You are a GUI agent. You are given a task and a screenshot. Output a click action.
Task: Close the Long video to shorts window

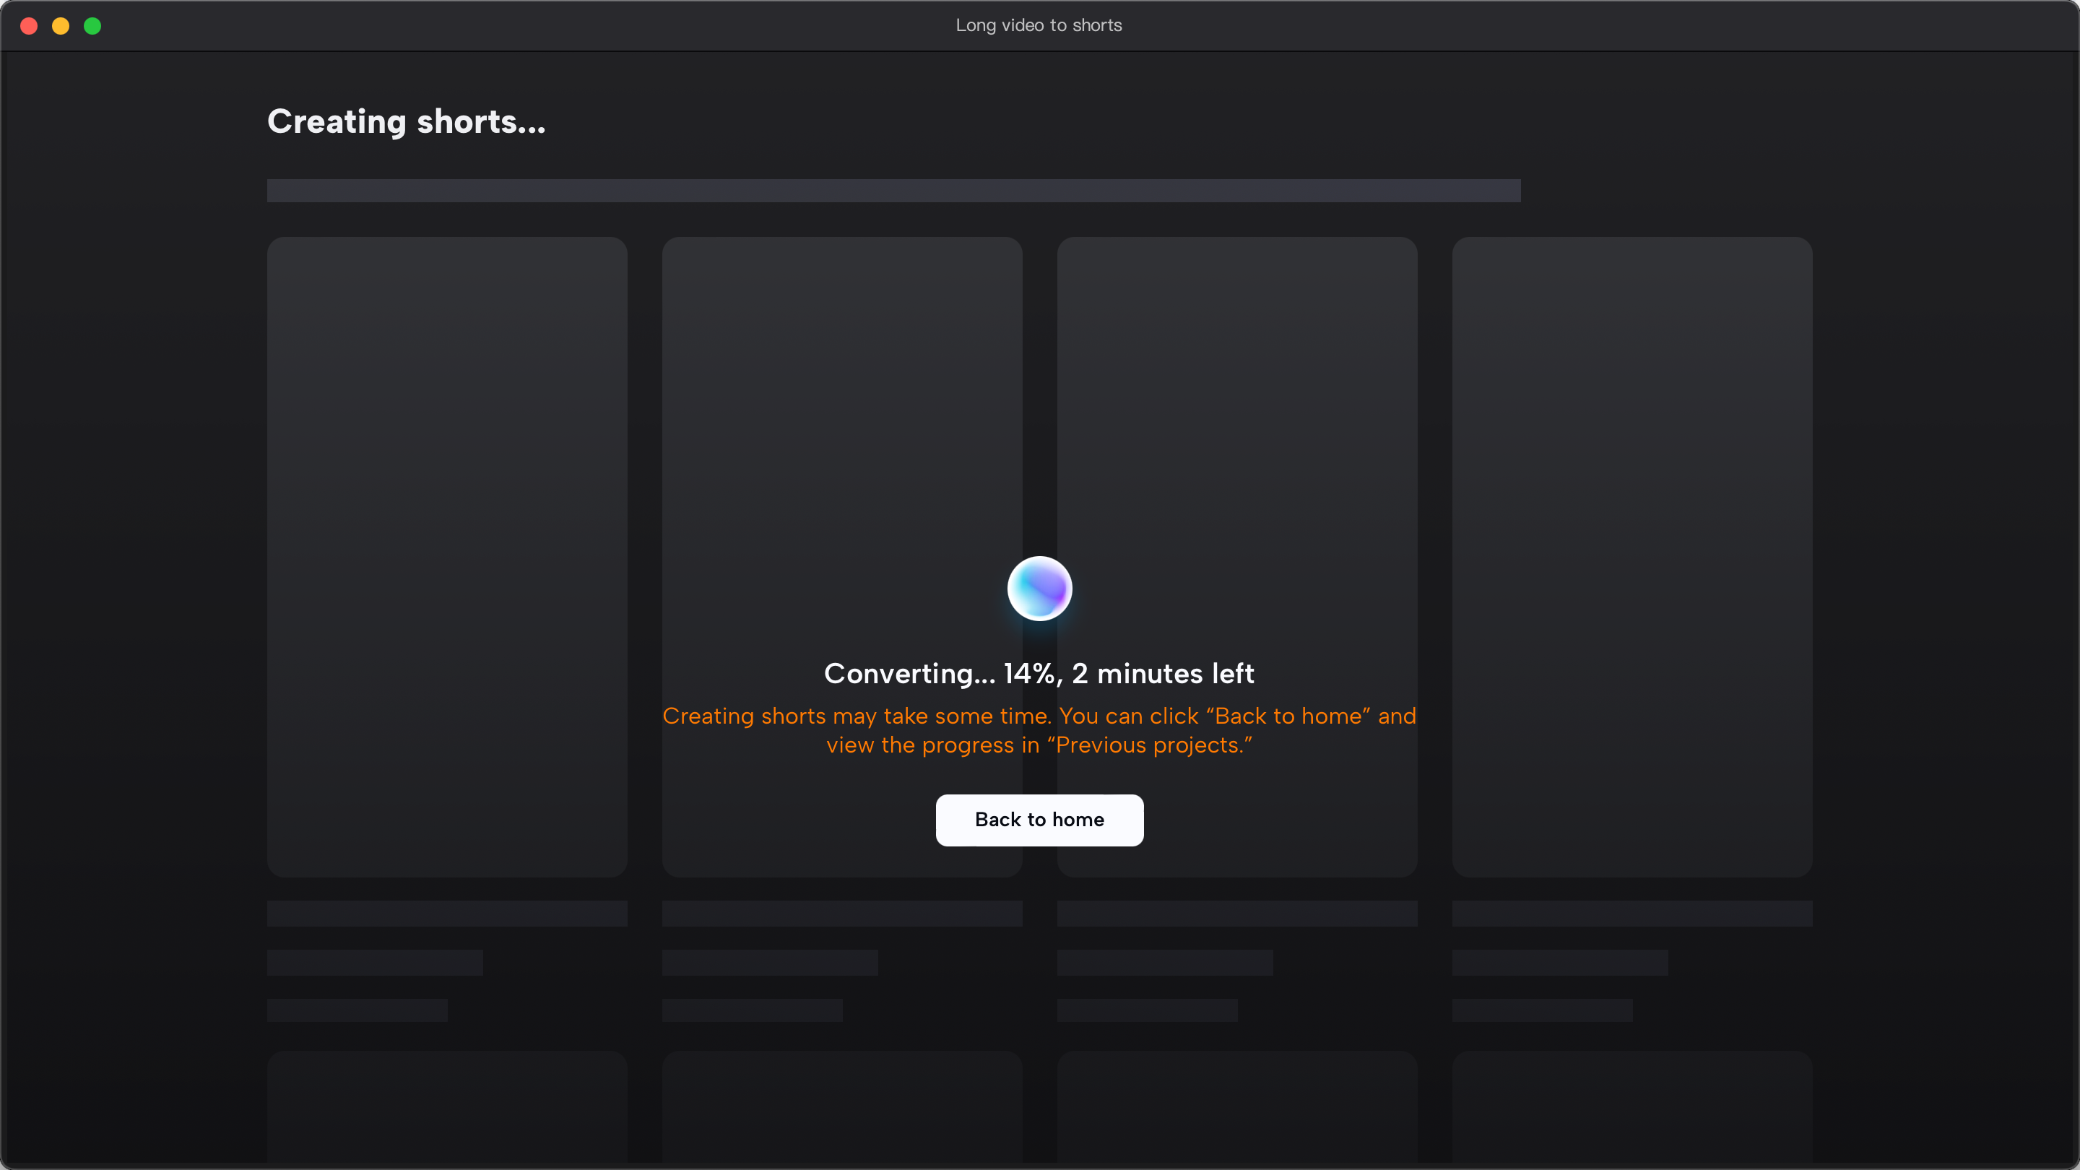click(29, 25)
